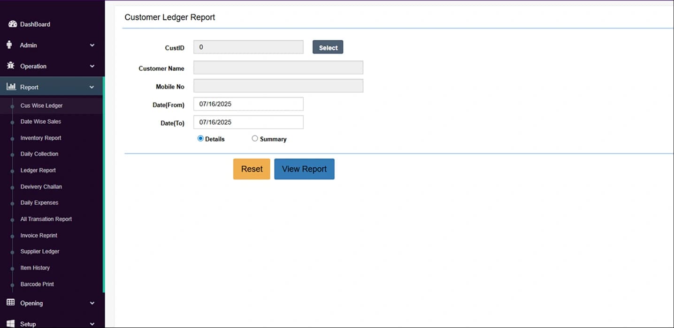
Task: Expand the Admin menu chevron
Action: click(92, 45)
